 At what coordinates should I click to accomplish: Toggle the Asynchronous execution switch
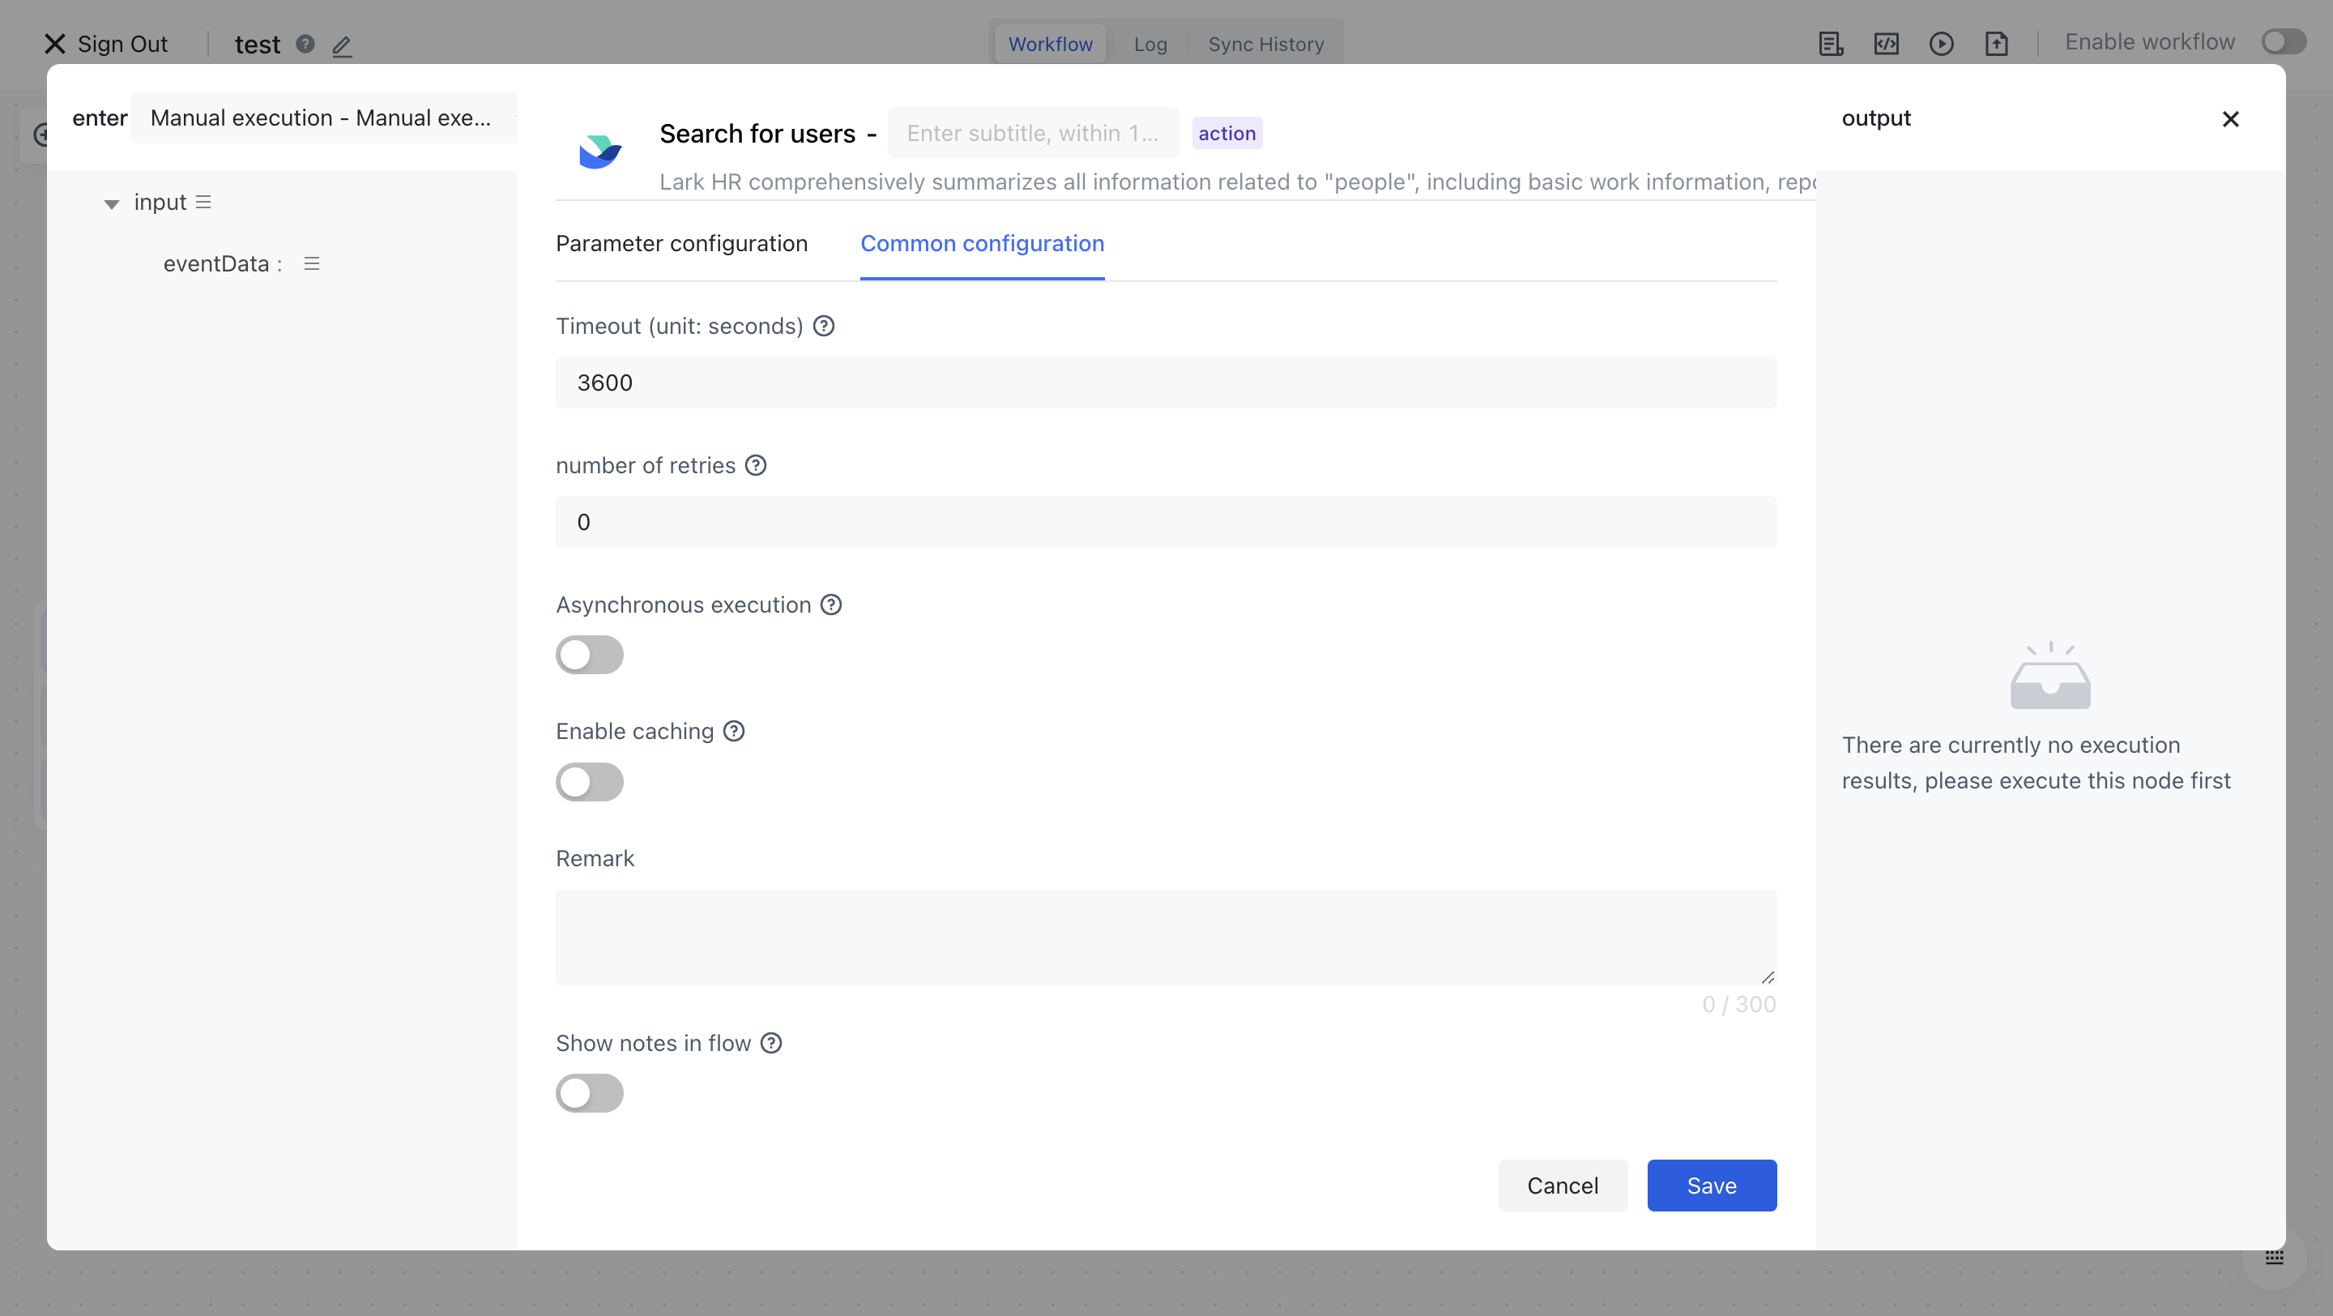click(590, 655)
